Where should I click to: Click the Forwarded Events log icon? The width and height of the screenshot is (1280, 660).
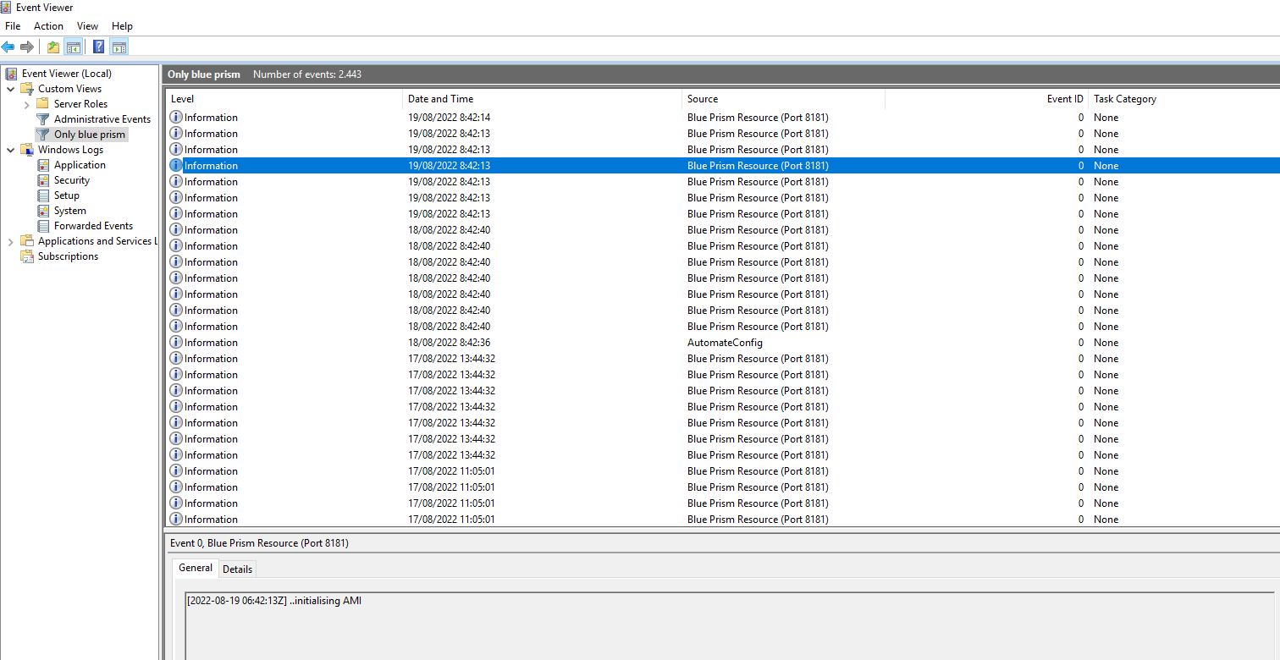43,226
